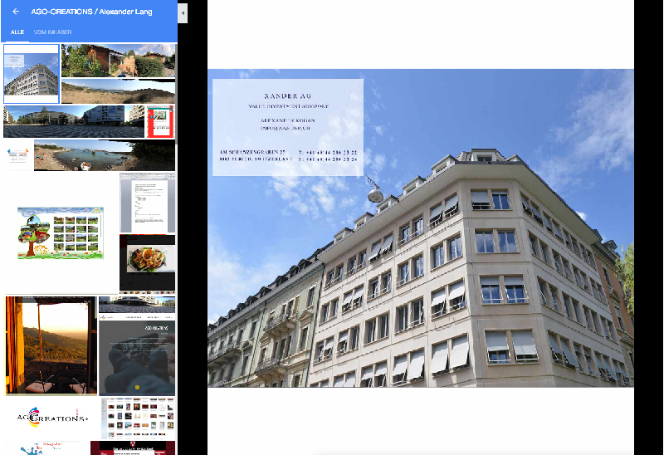Click the Xander AG business card overlay
The width and height of the screenshot is (664, 455).
click(287, 127)
